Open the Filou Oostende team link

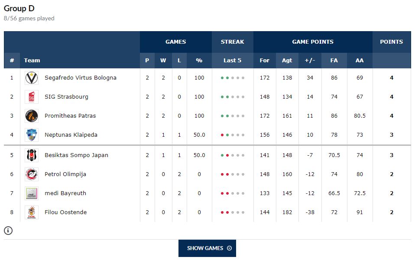(x=66, y=212)
